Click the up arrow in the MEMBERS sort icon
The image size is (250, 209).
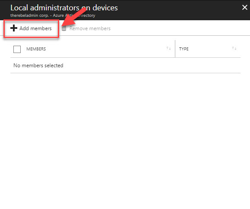click(168, 48)
